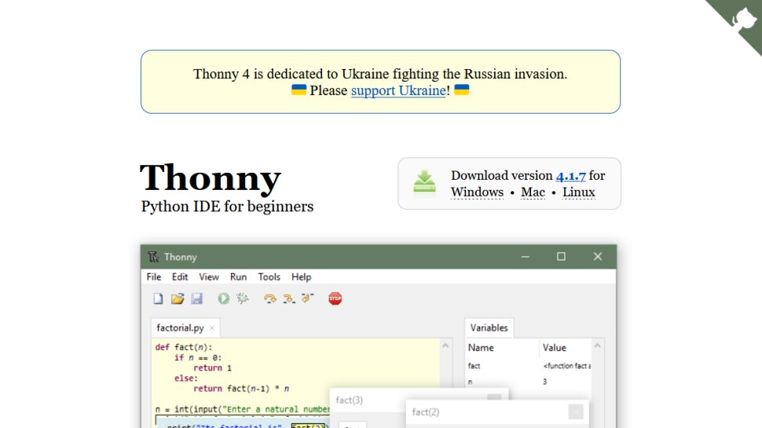Click the Step over arrow icon
This screenshot has width=762, height=428.
pos(269,298)
